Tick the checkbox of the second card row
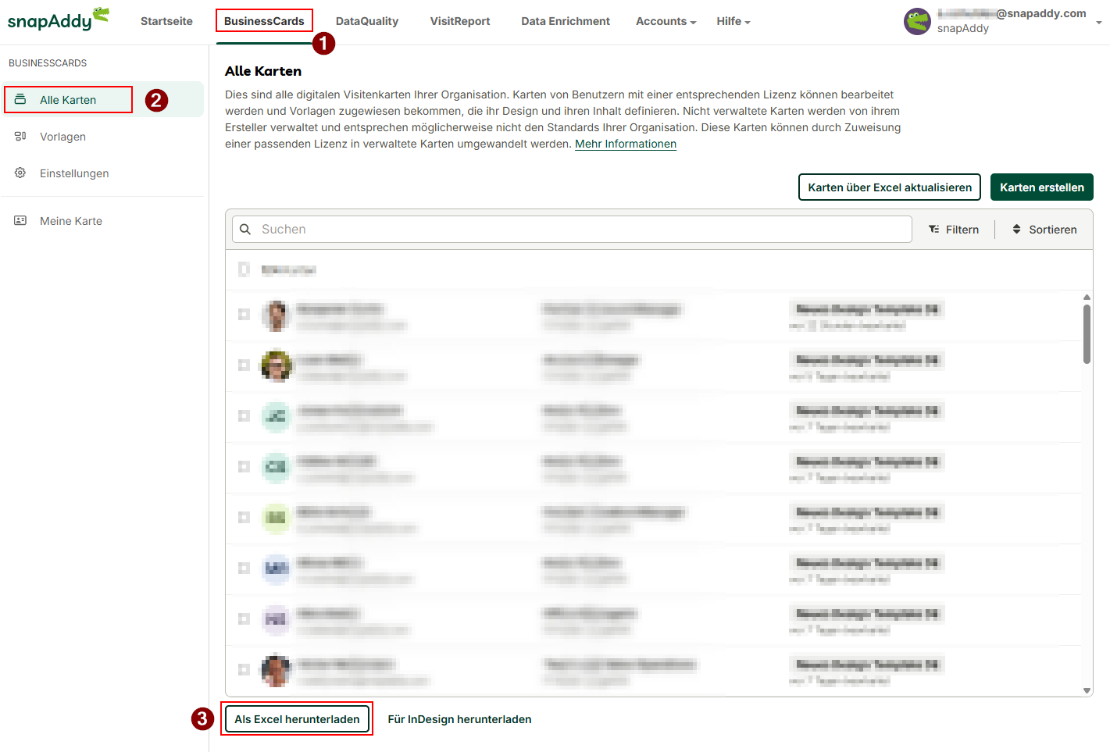 coord(244,365)
